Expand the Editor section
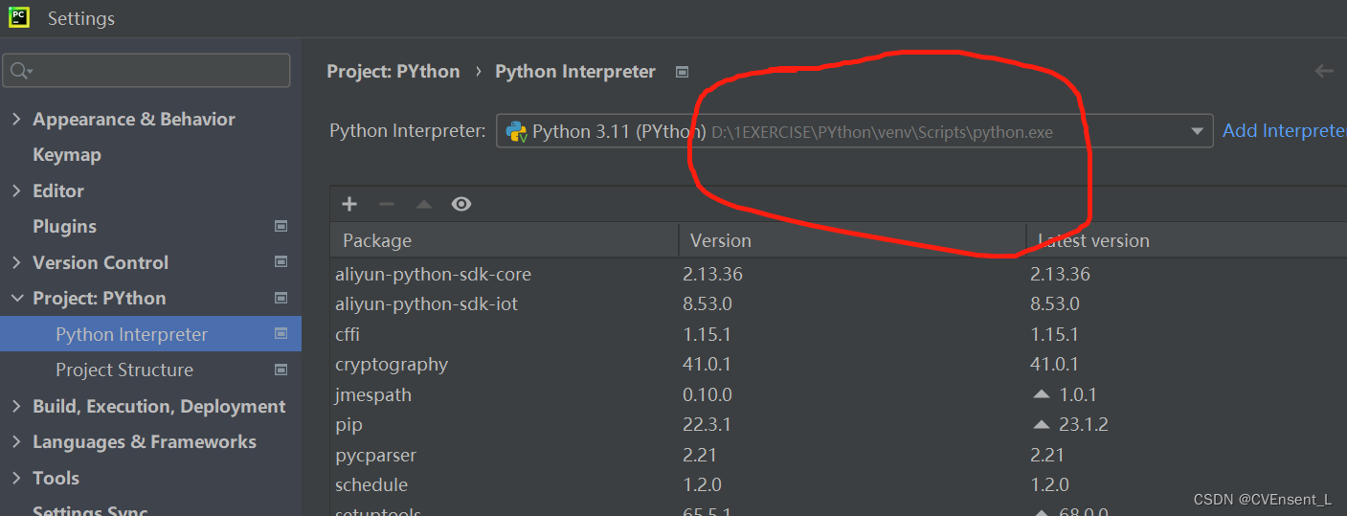Screen dimensions: 1347x516 pyautogui.click(x=15, y=191)
